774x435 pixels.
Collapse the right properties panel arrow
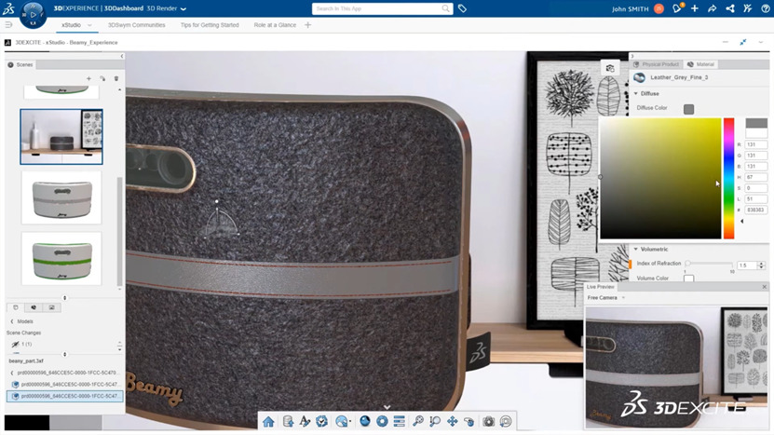[631, 56]
